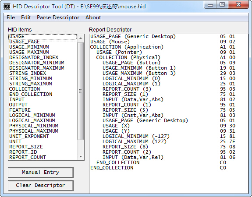Image resolution: width=252 pixels, height=197 pixels.
Task: Select UNIT in HID Items list
Action: pyautogui.click(x=43, y=141)
